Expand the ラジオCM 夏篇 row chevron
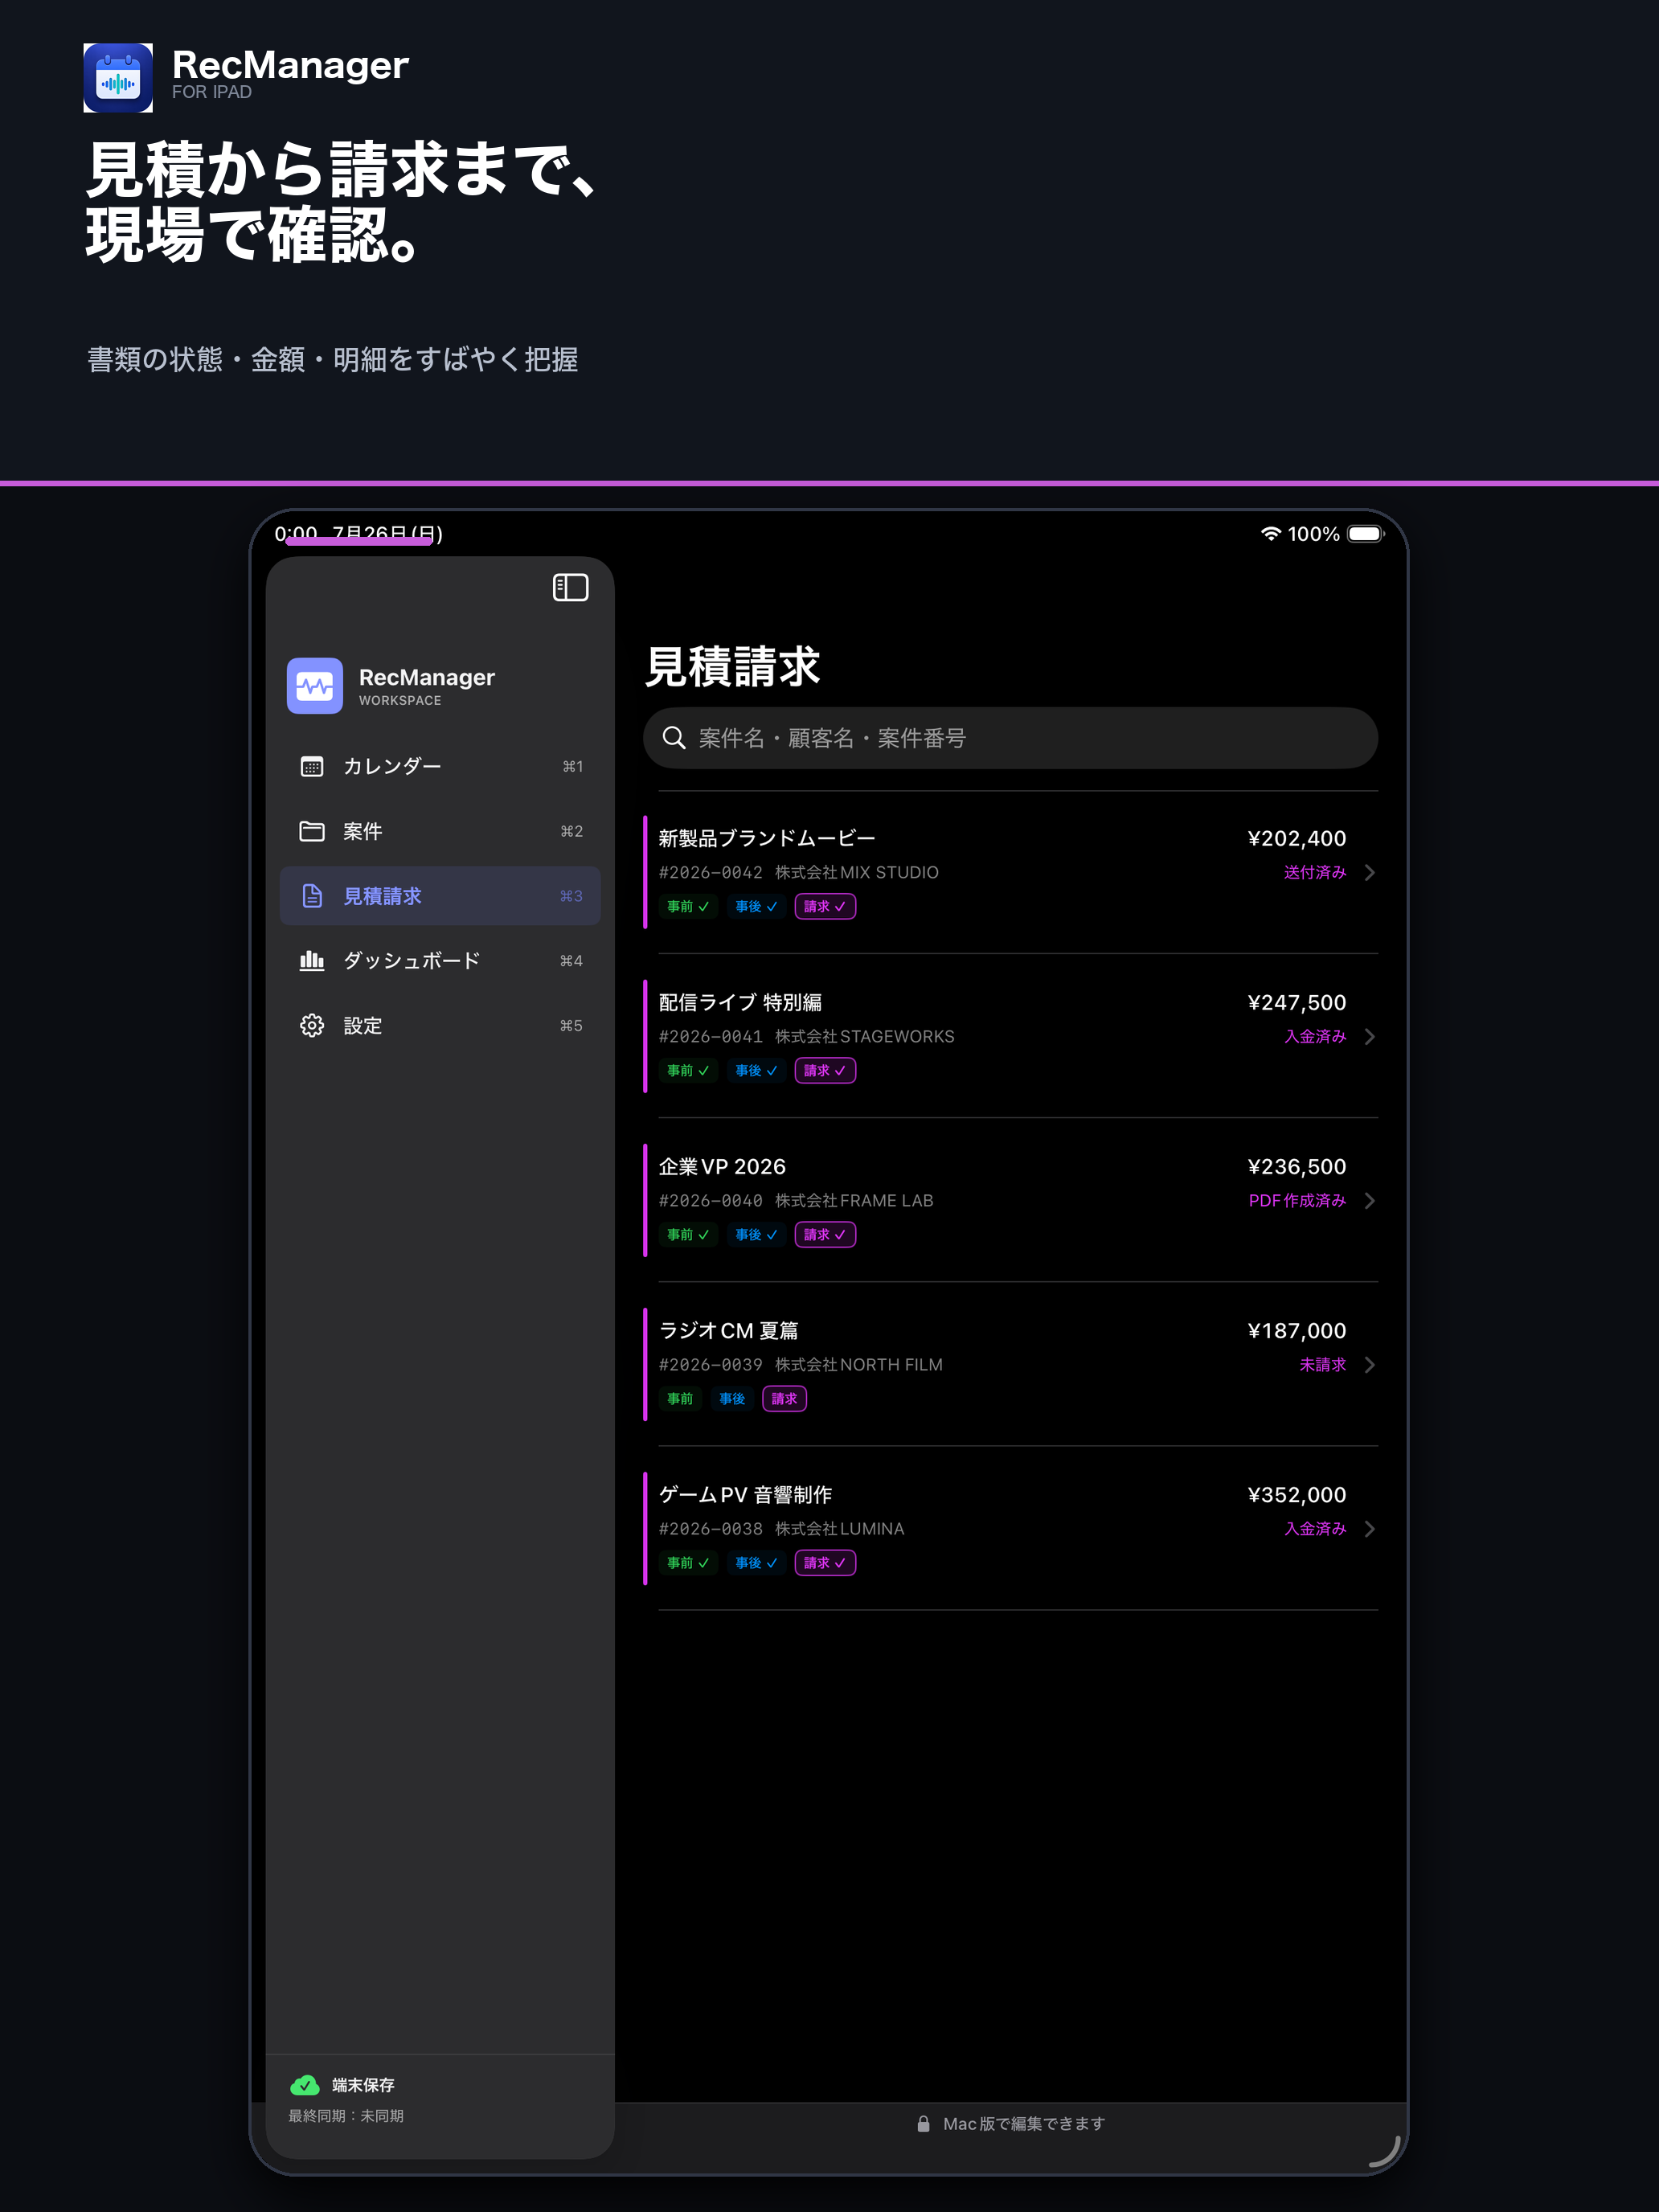Image resolution: width=1659 pixels, height=2212 pixels. 1369,1364
